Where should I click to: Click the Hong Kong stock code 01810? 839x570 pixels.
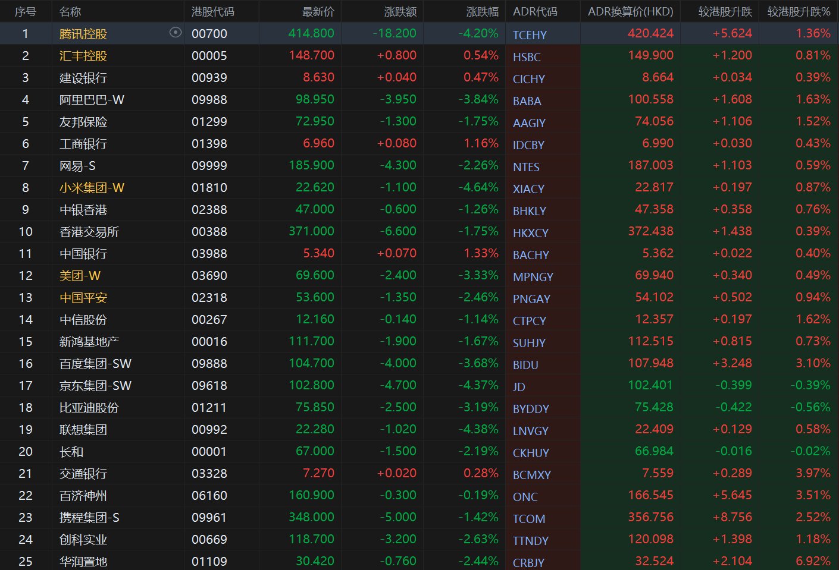point(209,188)
